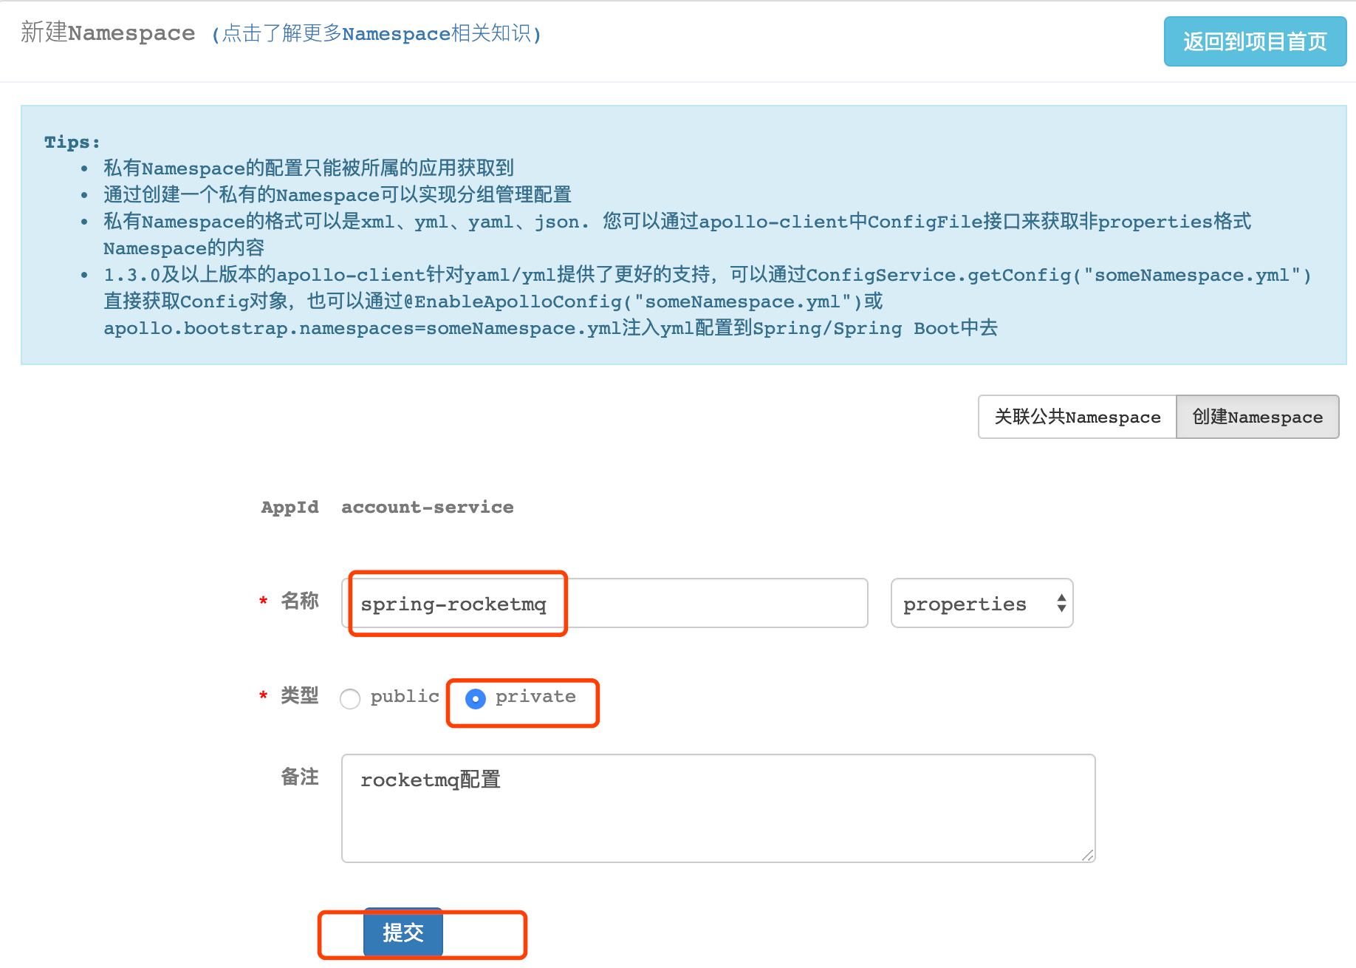Click 返回到项目首页 button
Screen dimensions: 1356x968
pyautogui.click(x=1255, y=41)
